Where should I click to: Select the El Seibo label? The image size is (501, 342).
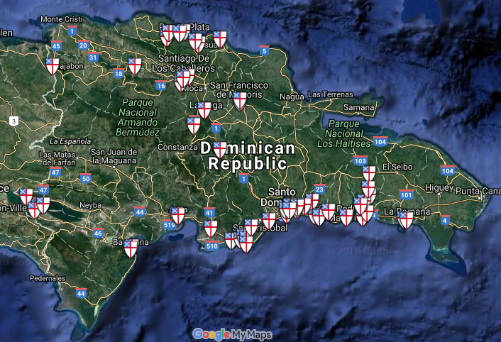pyautogui.click(x=397, y=167)
